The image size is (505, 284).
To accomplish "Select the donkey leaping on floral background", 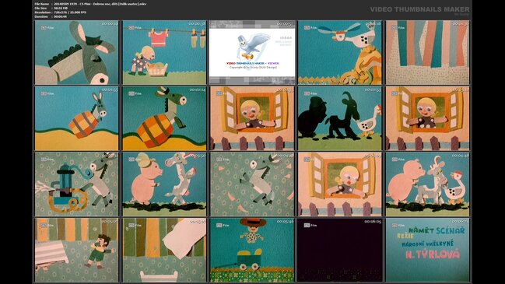I will pos(252,184).
